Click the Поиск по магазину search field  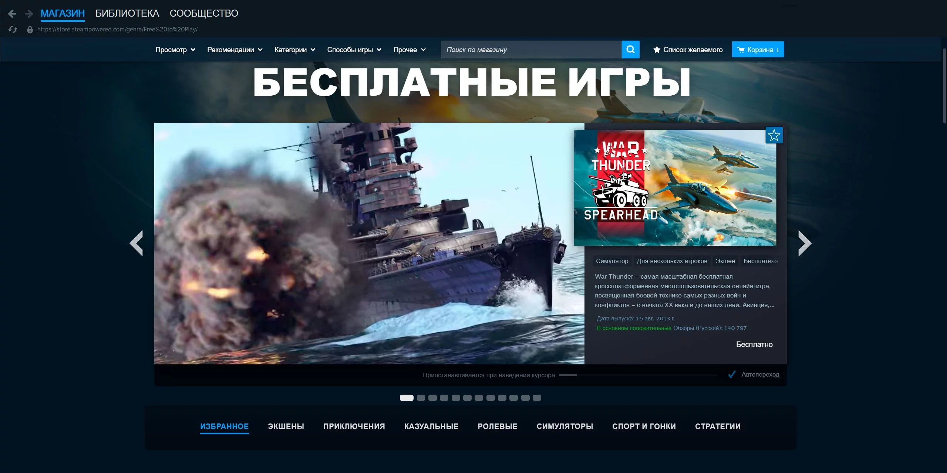[x=531, y=50]
